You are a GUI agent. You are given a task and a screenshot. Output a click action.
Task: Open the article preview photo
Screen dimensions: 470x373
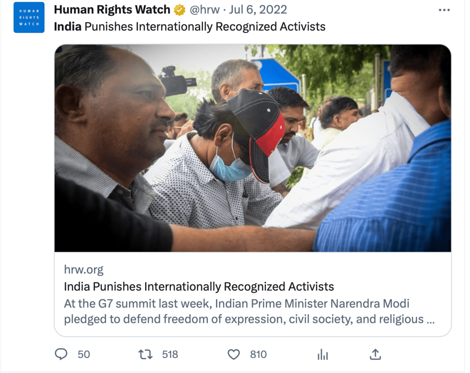click(253, 148)
